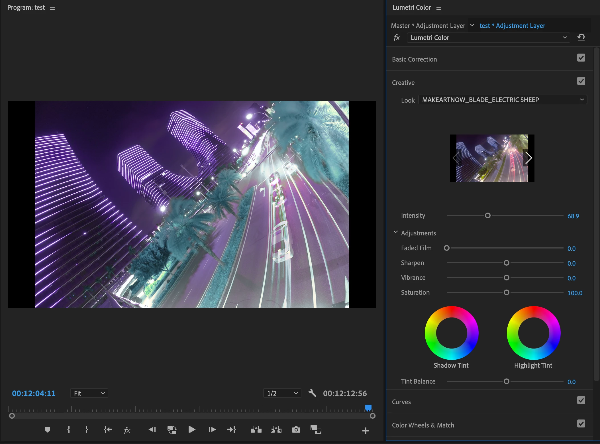Image resolution: width=600 pixels, height=444 pixels.
Task: Click the Export Frame camera icon
Action: [296, 429]
